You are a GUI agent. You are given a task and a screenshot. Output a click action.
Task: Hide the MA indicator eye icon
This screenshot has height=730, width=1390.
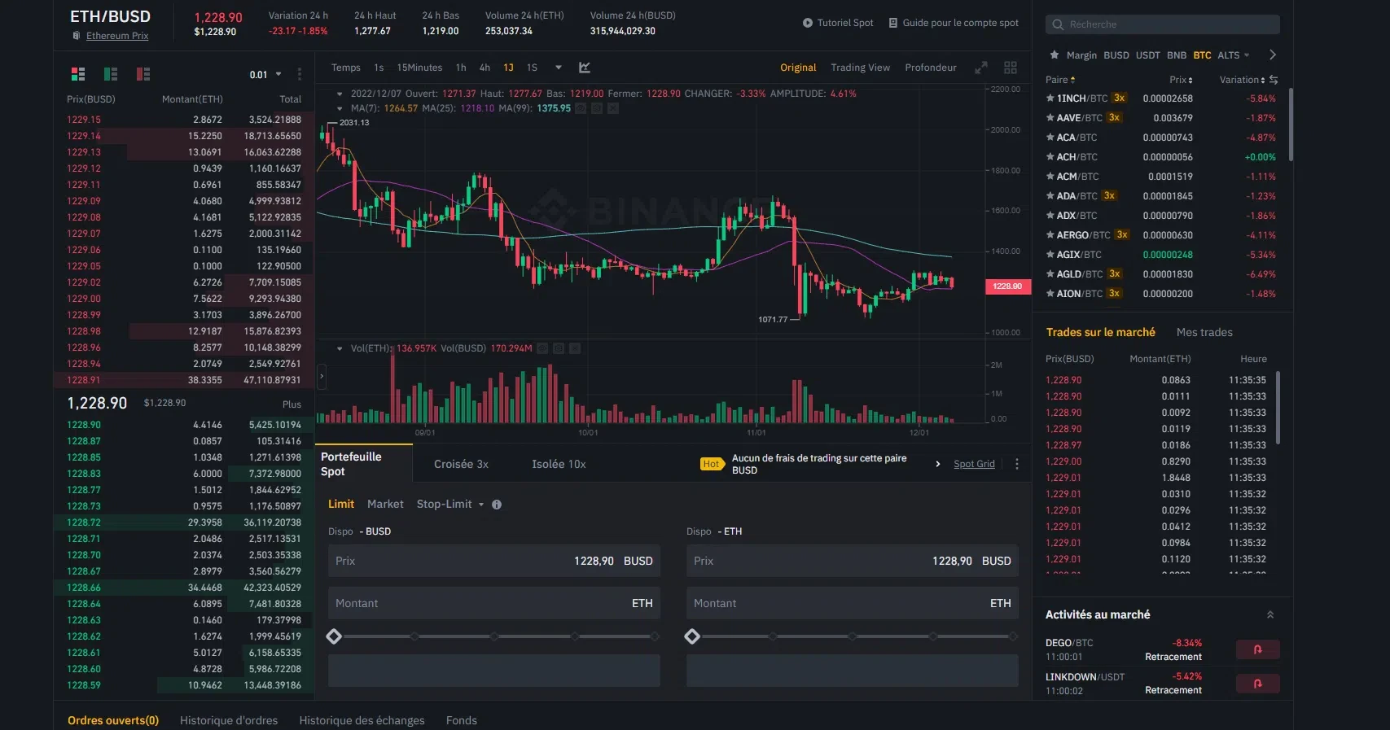[581, 108]
